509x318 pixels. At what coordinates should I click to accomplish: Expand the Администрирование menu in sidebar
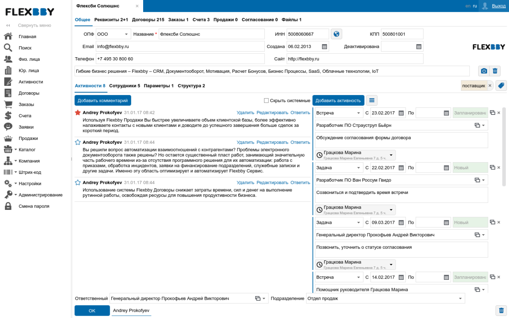tap(15, 195)
